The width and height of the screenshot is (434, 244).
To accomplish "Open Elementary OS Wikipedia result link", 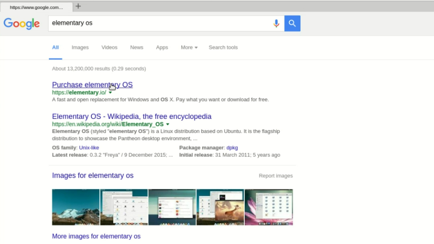I will coord(131,116).
